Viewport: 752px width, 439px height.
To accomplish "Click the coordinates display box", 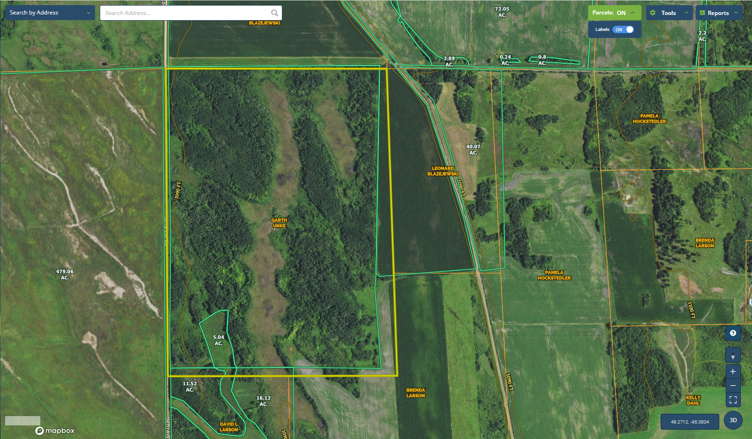I will 689,422.
